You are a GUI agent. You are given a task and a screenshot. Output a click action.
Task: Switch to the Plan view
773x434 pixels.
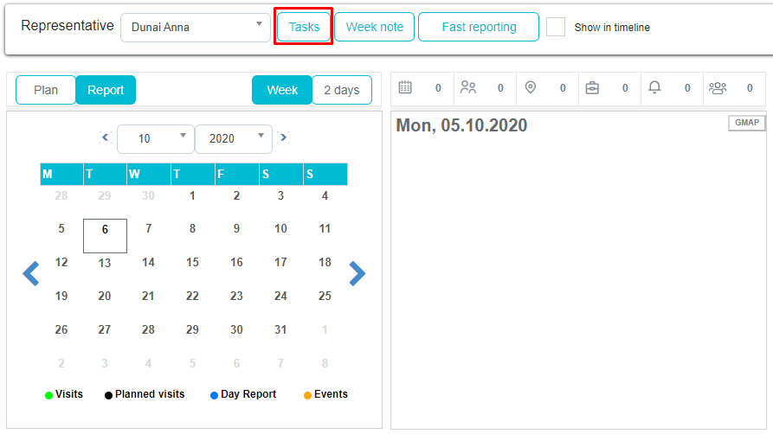point(46,90)
